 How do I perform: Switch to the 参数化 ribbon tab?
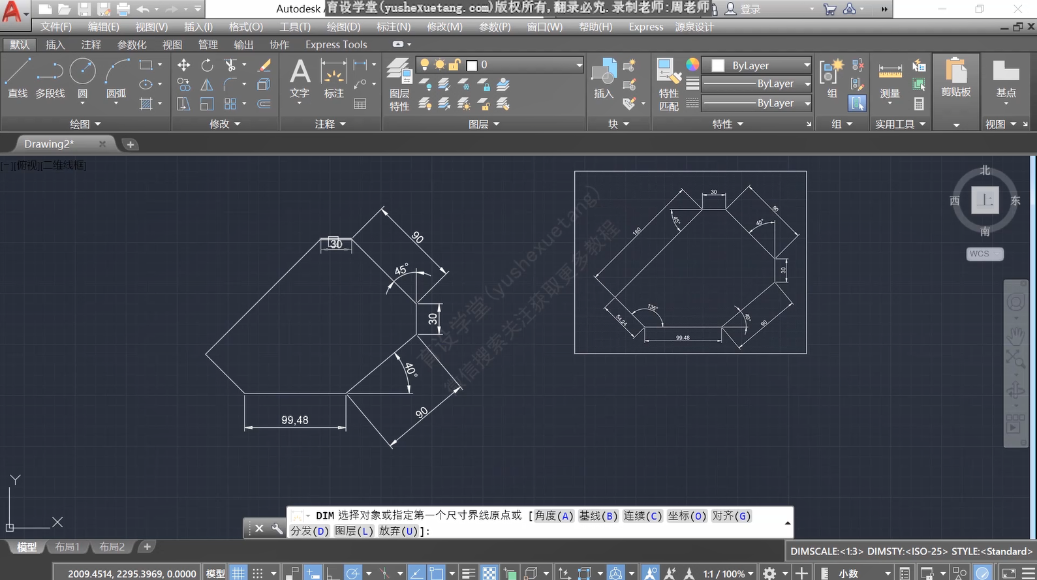(132, 44)
